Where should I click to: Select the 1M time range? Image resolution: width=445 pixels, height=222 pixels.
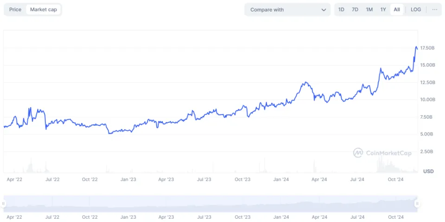pyautogui.click(x=369, y=10)
